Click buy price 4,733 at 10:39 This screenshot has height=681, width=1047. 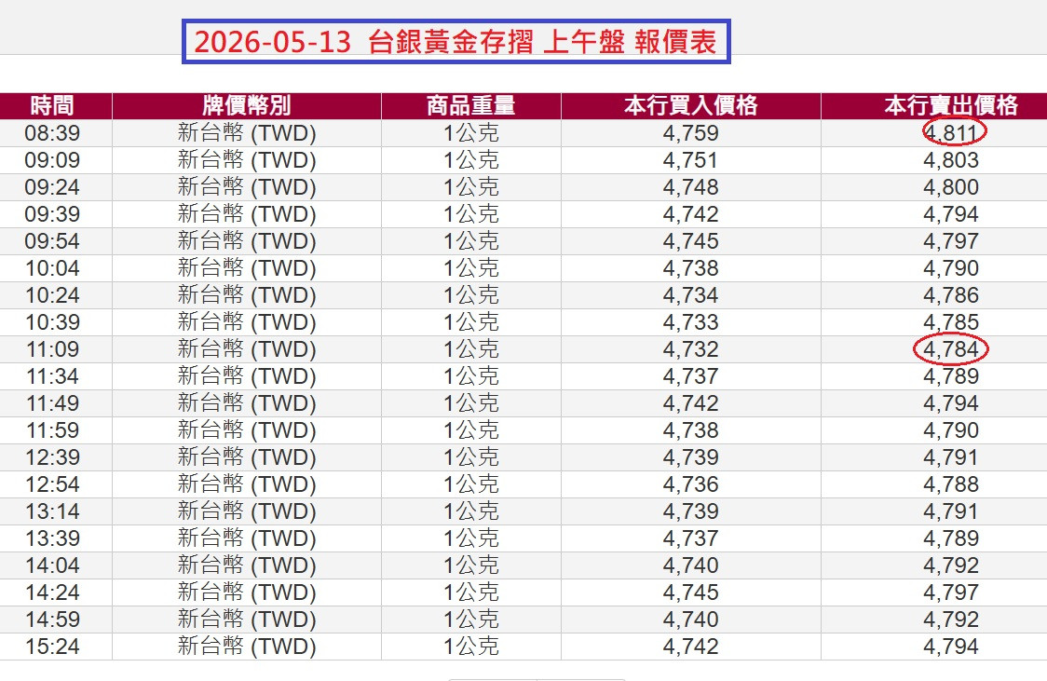(x=690, y=322)
